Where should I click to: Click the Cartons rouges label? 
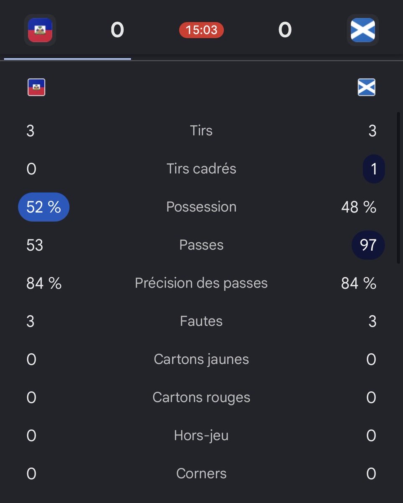pos(201,398)
